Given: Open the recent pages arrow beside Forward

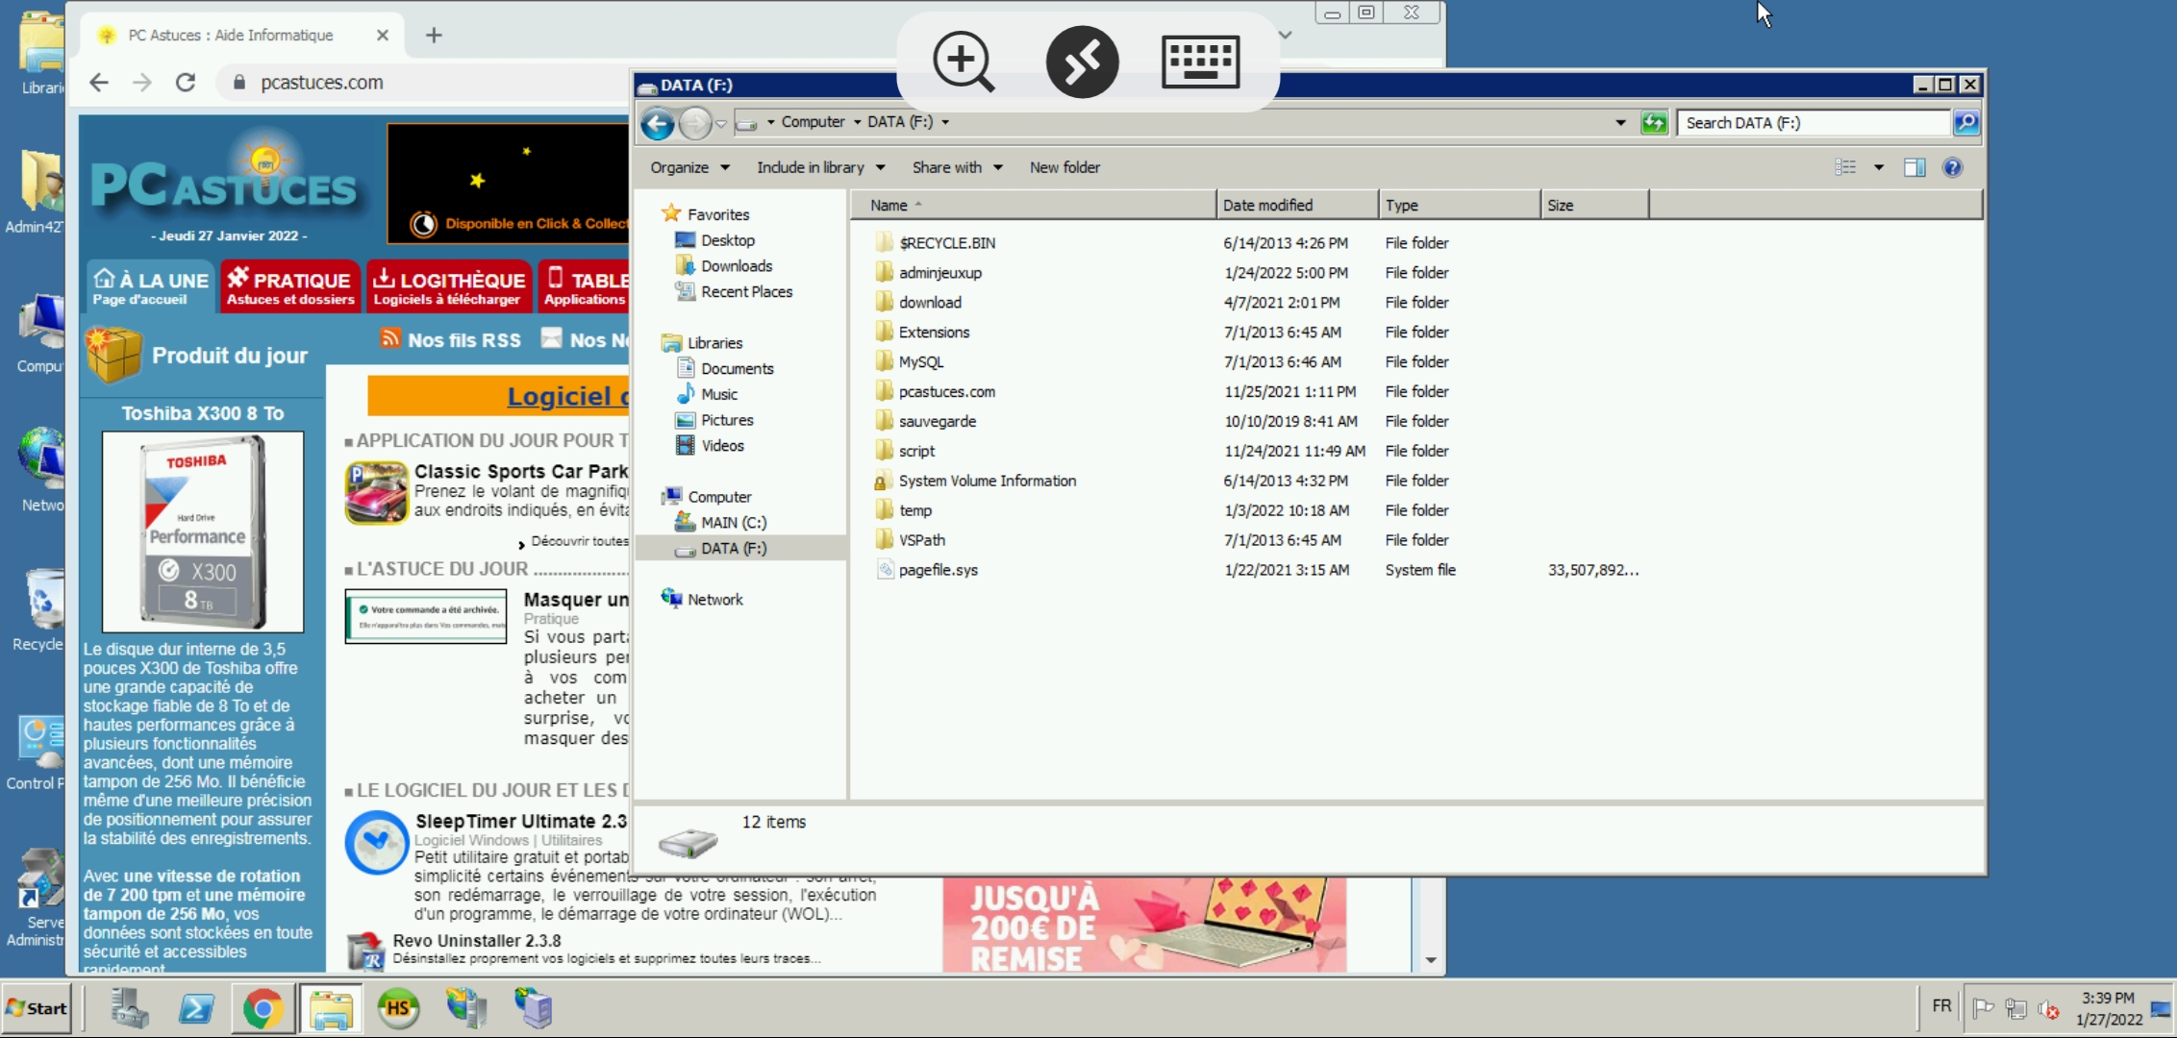Looking at the screenshot, I should (721, 124).
